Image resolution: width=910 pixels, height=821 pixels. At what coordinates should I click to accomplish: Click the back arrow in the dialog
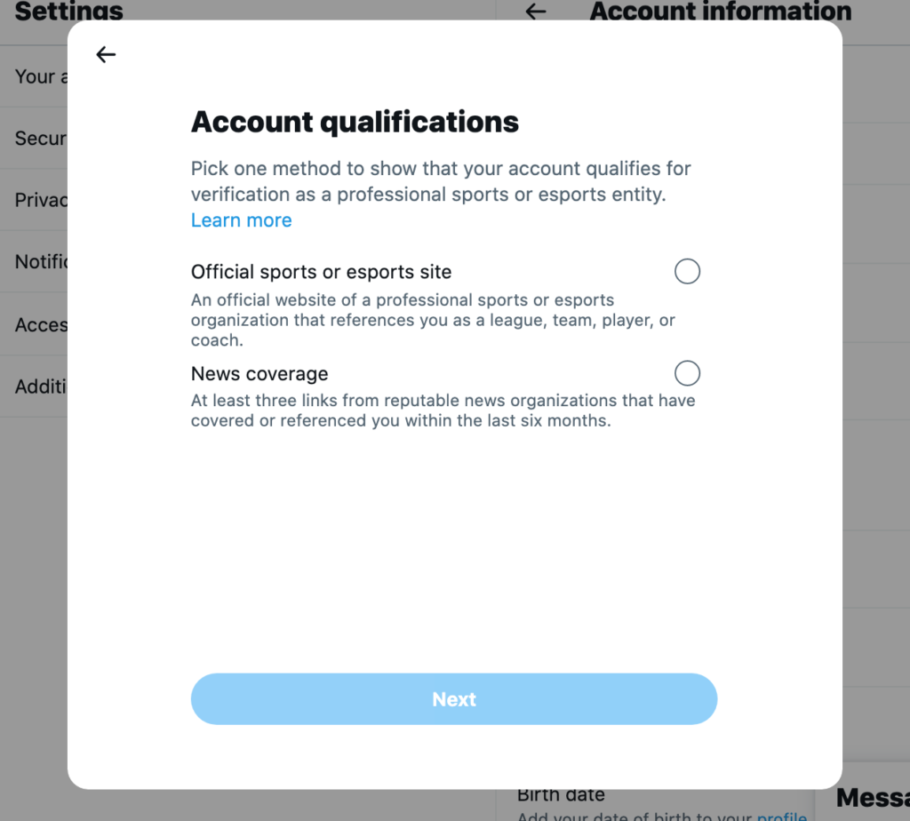[106, 55]
